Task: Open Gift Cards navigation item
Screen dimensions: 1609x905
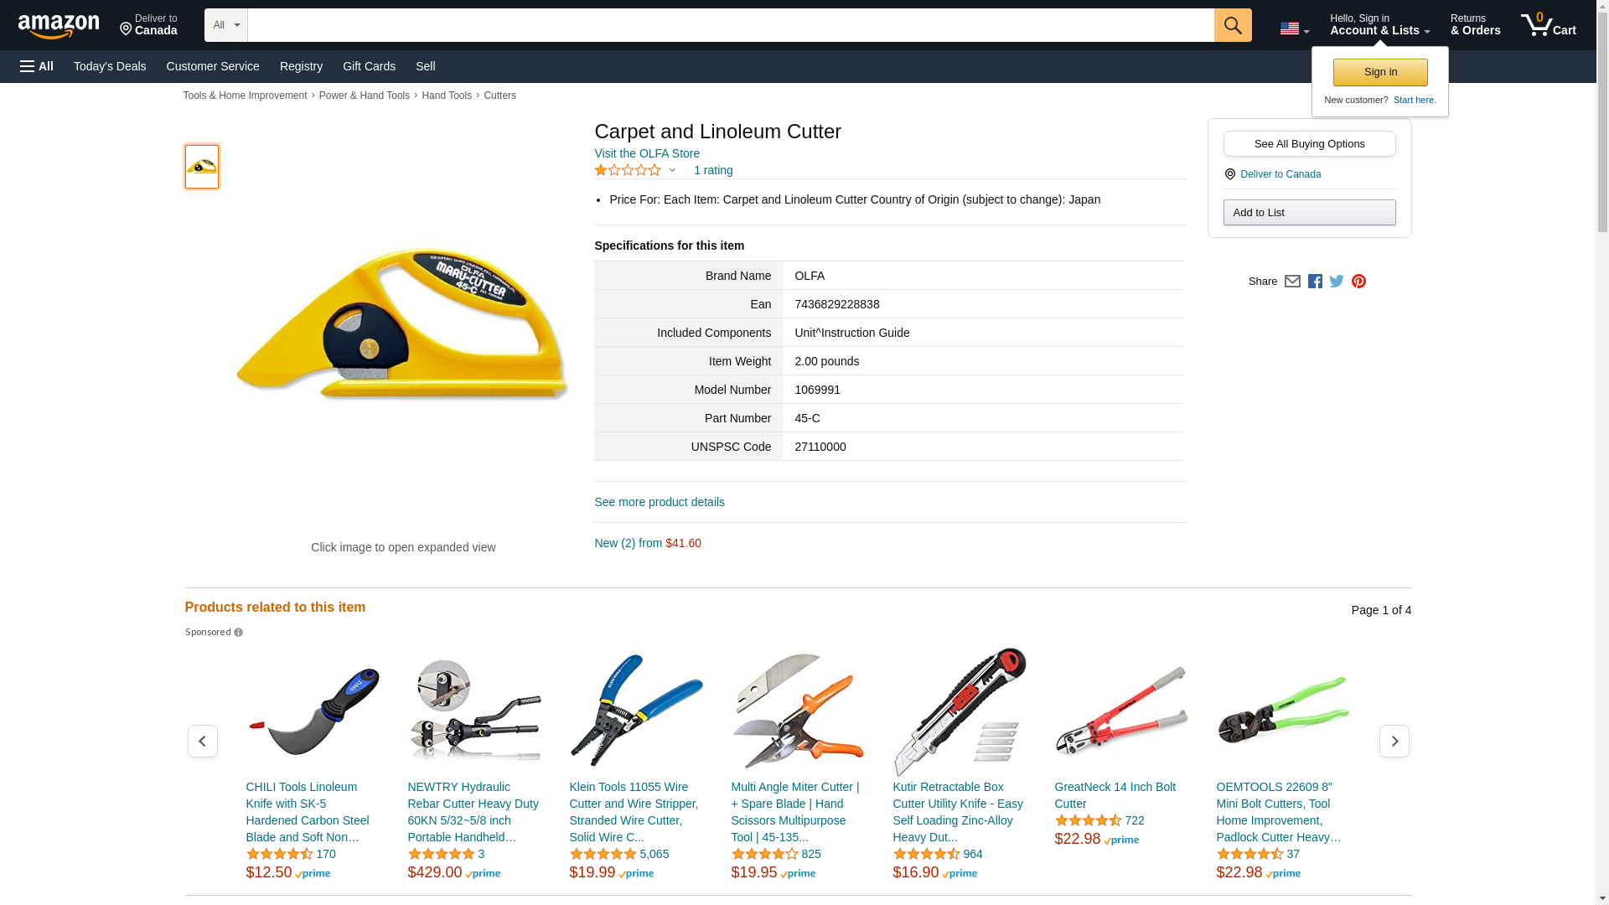Action: pyautogui.click(x=369, y=66)
